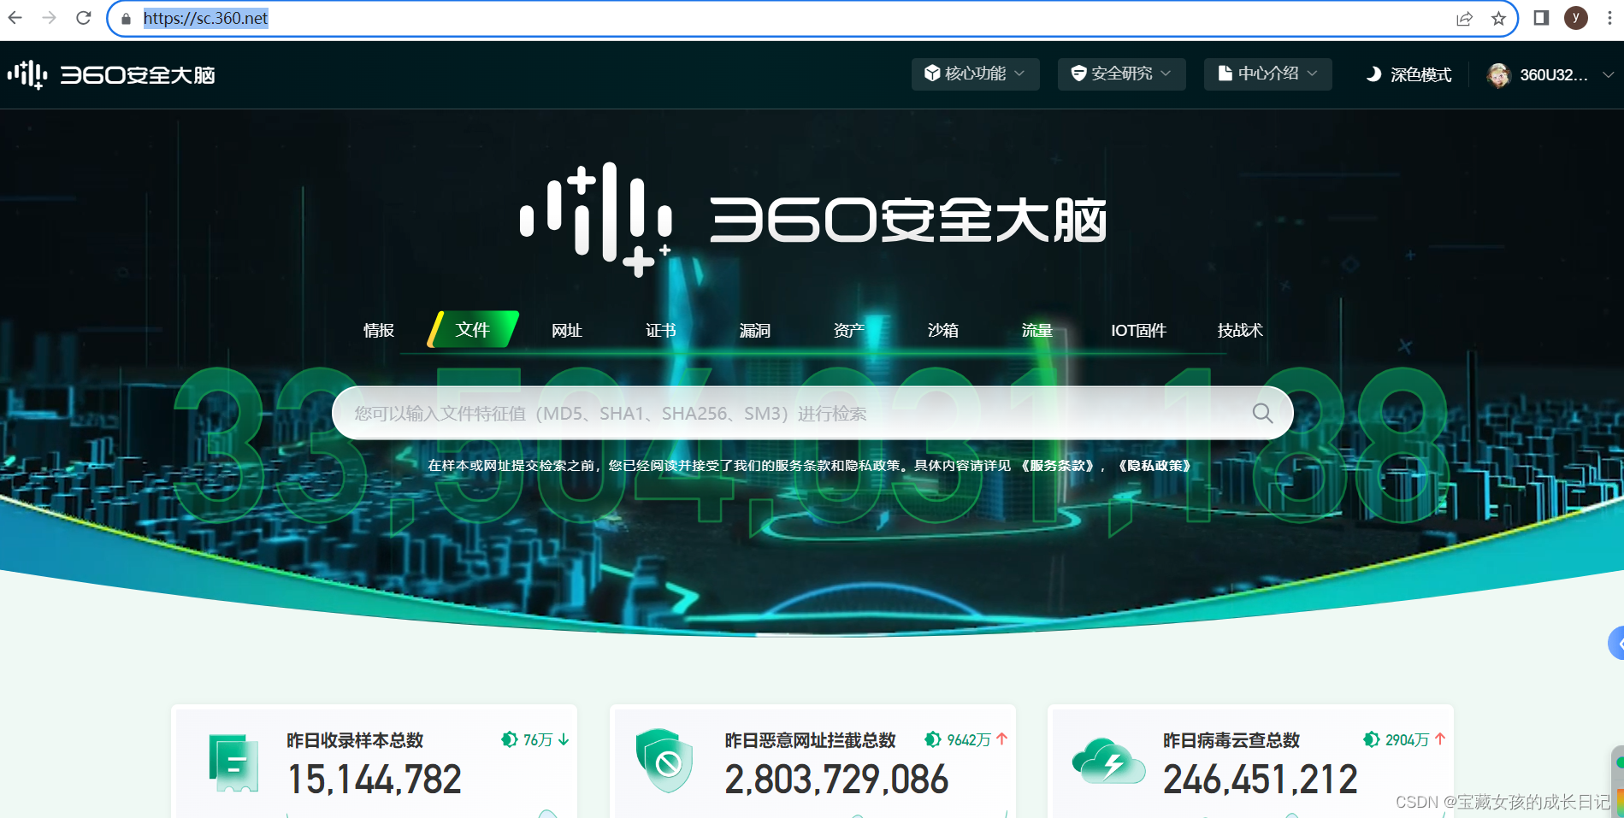Viewport: 1624px width, 818px height.
Task: Open the blue floating side button
Action: (1616, 644)
